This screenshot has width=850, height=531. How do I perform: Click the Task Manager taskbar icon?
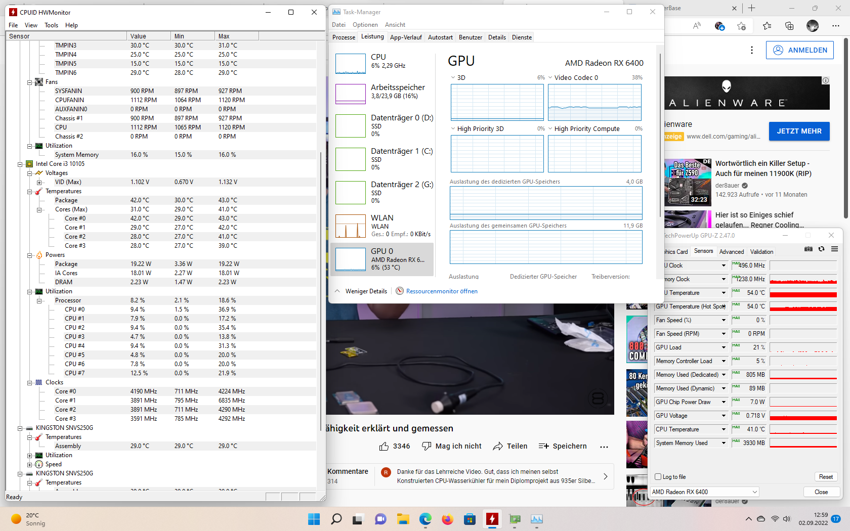[x=536, y=519]
